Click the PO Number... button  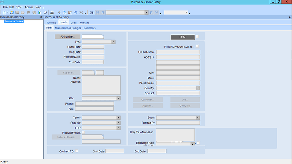point(67,37)
